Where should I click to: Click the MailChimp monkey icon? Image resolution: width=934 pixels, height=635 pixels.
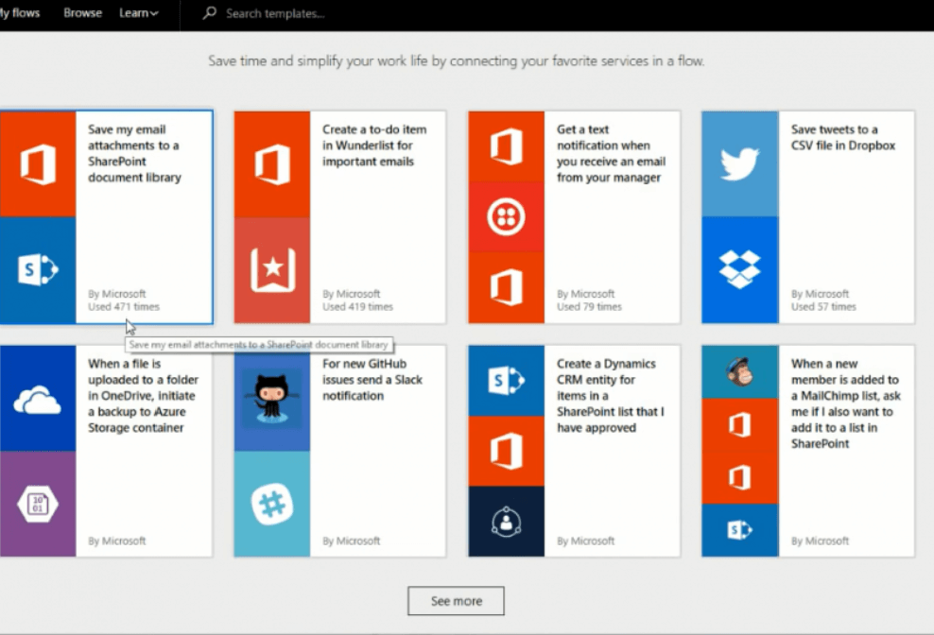pos(738,373)
